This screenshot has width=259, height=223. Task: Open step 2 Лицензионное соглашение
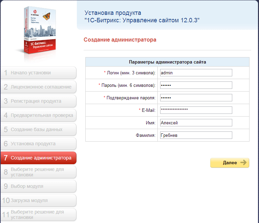click(x=38, y=87)
